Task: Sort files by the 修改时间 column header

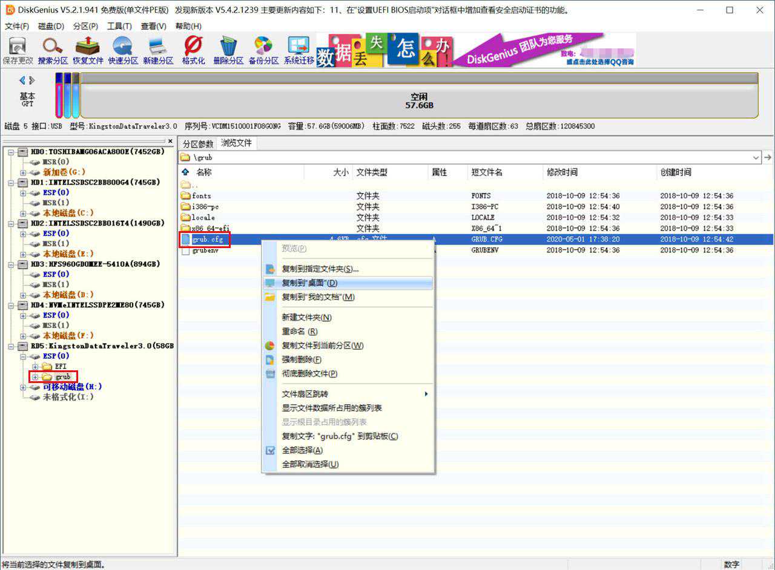Action: tap(561, 172)
